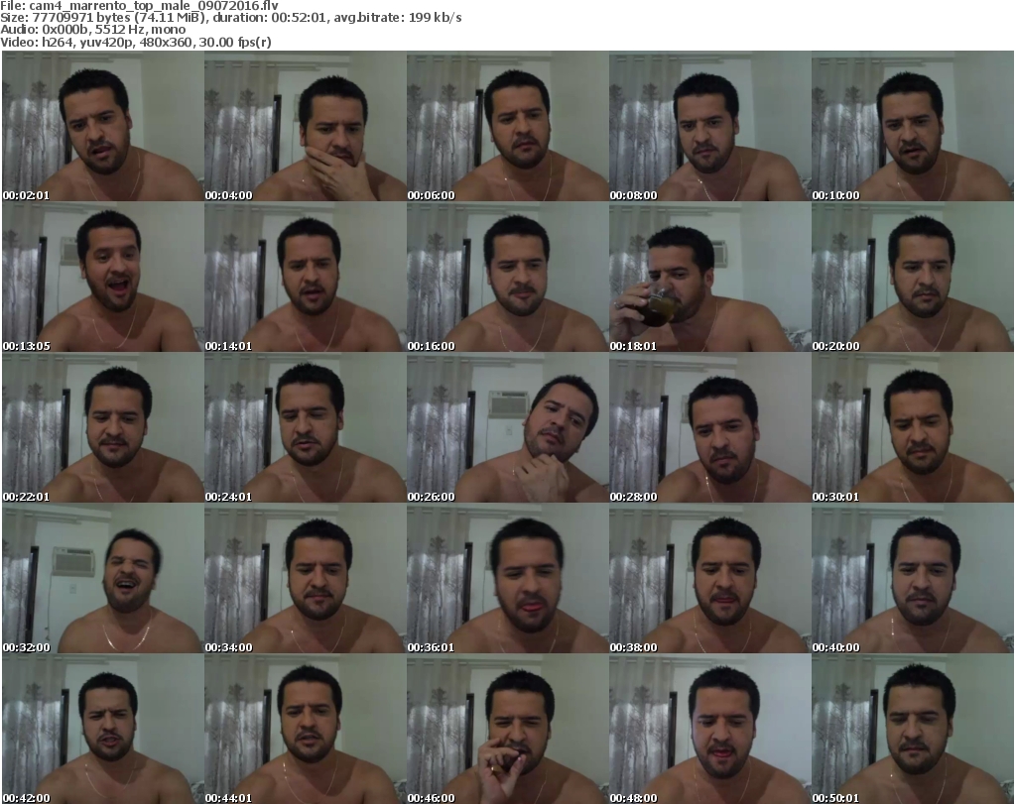1016x804 pixels.
Task: Choose the frame timestamped 00:36:01
Action: [x=507, y=579]
